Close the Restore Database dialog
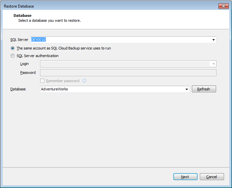This screenshot has width=232, height=188. coord(223,6)
